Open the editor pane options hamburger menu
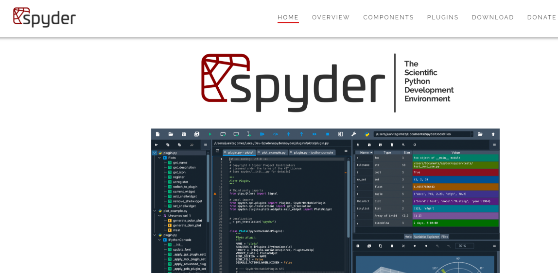 click(x=346, y=151)
